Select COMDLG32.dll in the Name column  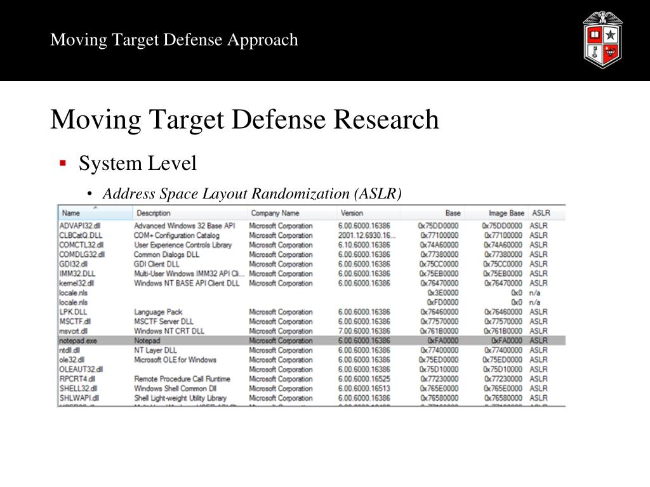82,254
